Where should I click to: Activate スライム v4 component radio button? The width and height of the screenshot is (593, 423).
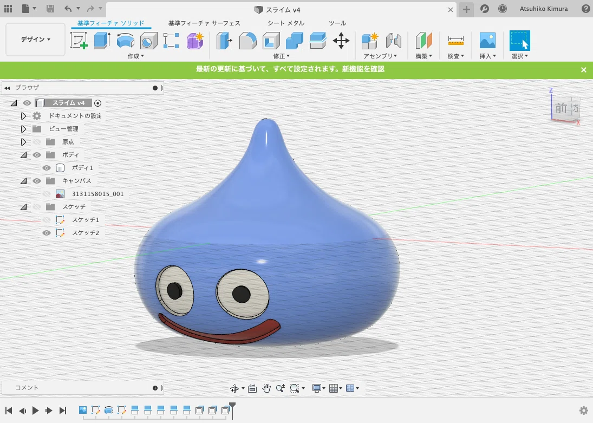pyautogui.click(x=97, y=103)
